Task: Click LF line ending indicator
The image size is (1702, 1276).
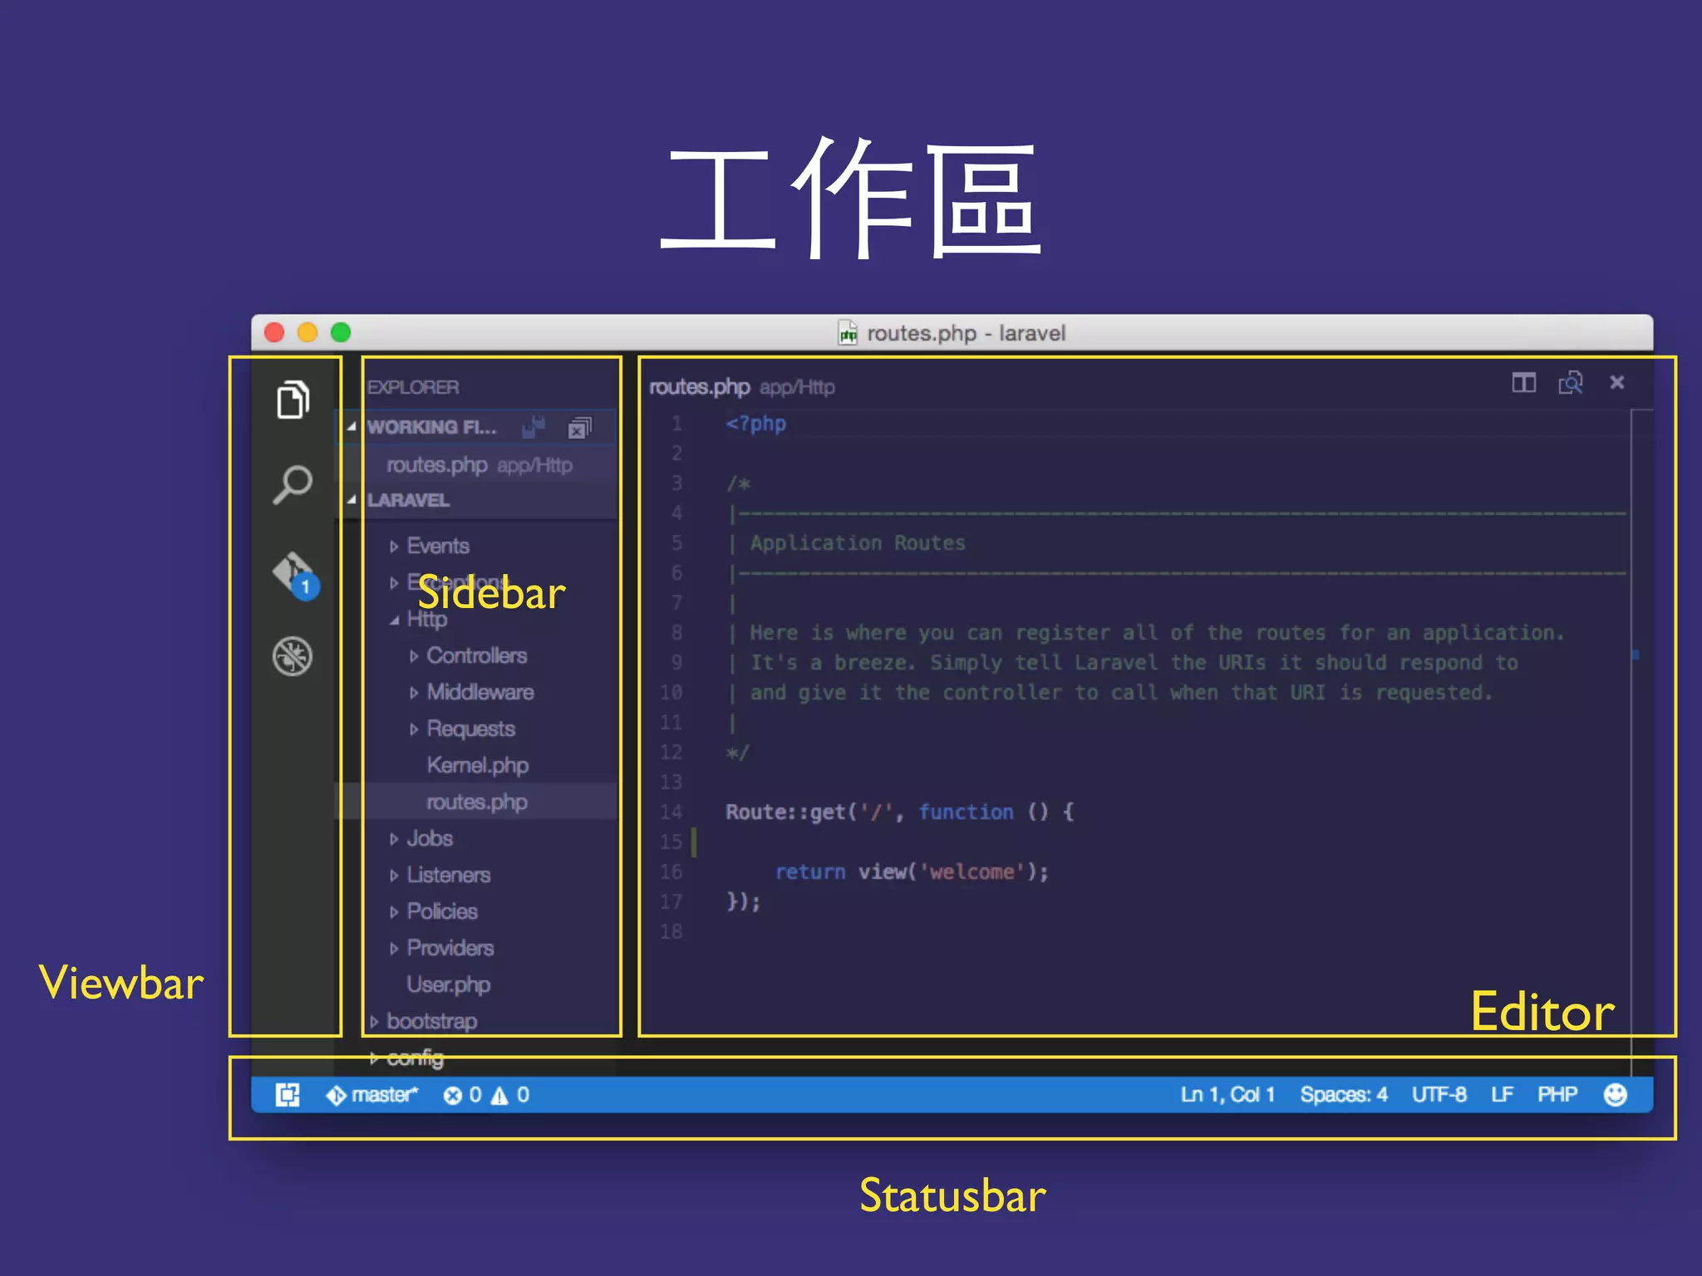Action: coord(1502,1095)
